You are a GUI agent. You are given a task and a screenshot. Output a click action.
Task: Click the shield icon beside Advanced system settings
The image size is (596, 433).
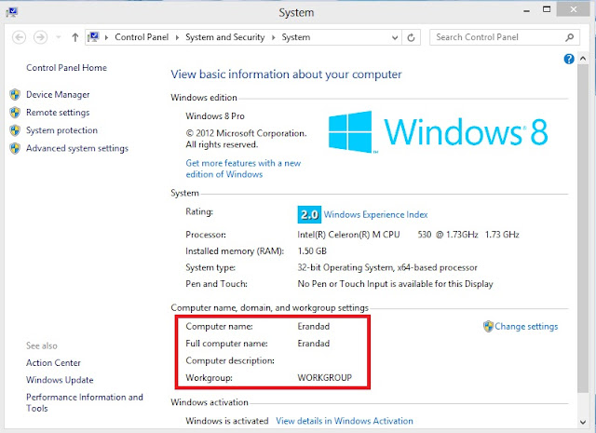point(15,148)
